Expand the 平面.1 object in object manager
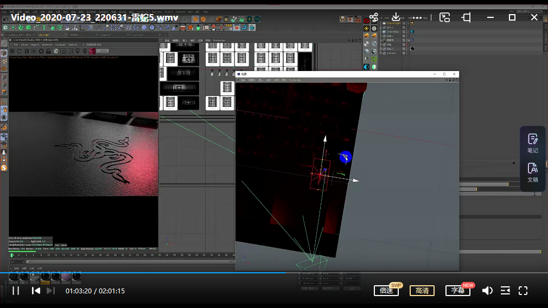Image resolution: width=548 pixels, height=308 pixels. 381,49
